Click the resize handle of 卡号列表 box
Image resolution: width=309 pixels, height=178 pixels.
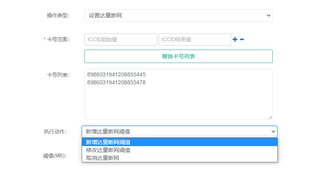[270, 117]
